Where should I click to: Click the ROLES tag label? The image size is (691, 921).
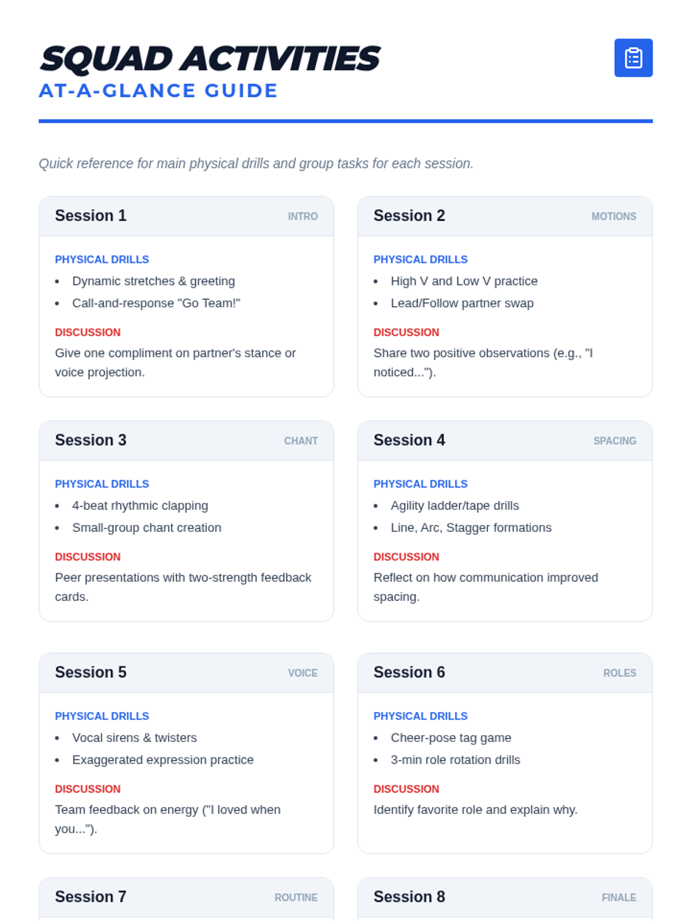[619, 673]
